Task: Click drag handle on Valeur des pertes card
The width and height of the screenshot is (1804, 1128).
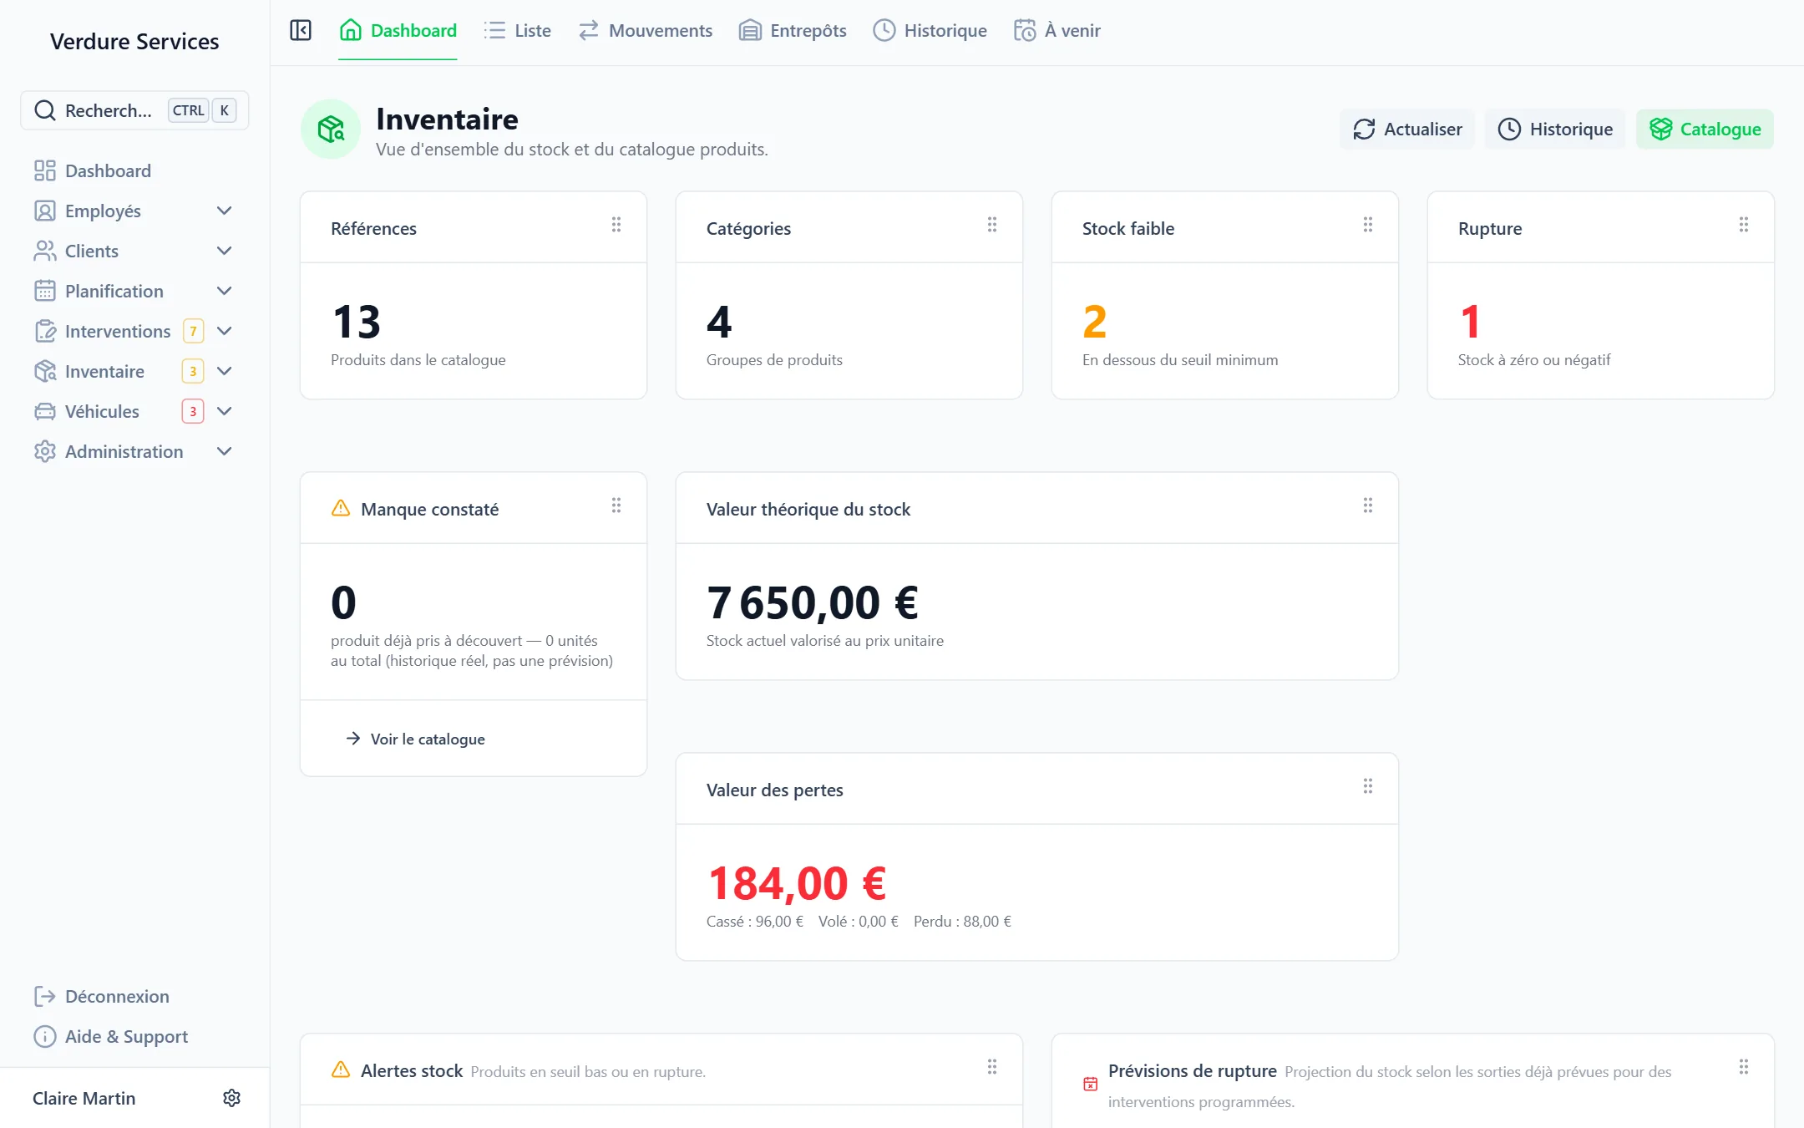Action: tap(1368, 786)
